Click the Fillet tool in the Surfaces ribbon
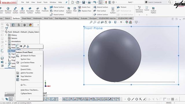 coord(75,10)
